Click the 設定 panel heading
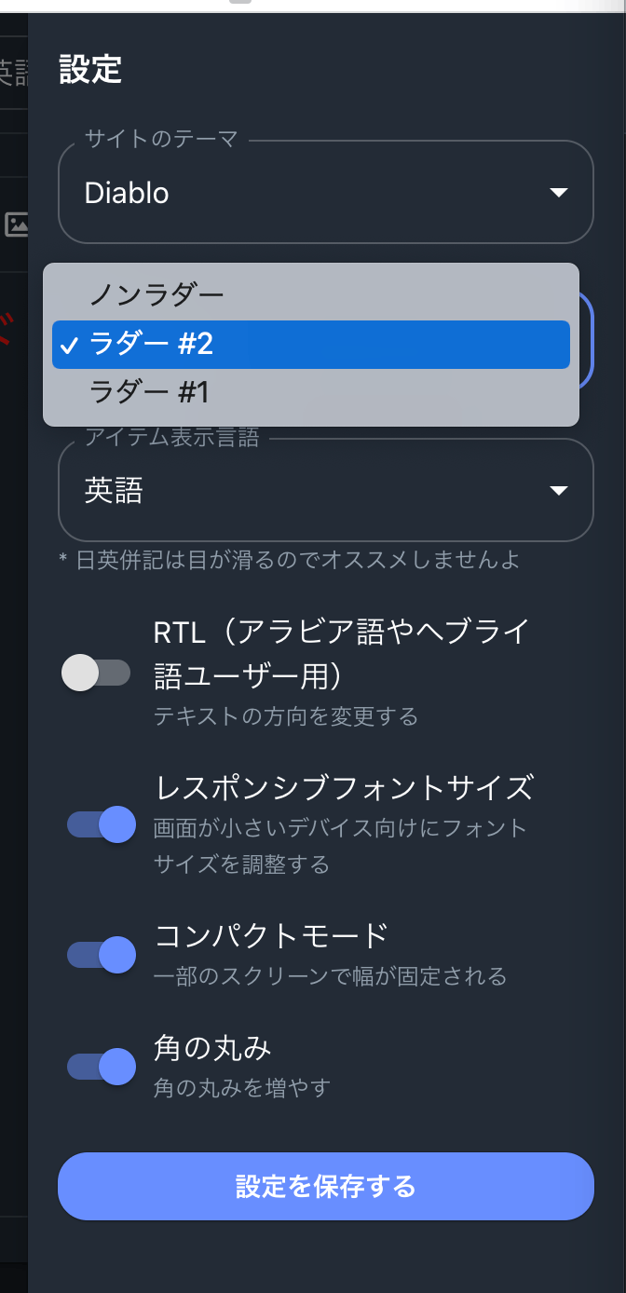This screenshot has width=626, height=1293. click(90, 70)
